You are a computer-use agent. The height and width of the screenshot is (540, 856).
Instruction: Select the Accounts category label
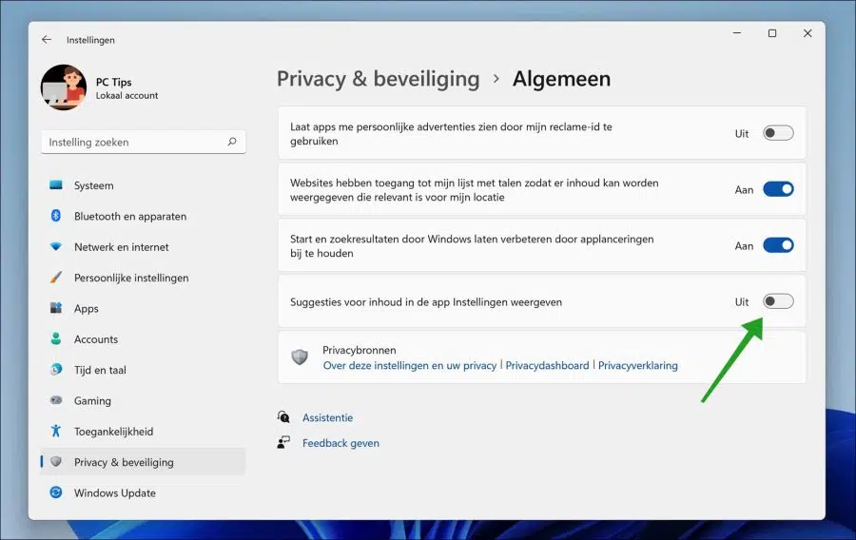point(96,339)
